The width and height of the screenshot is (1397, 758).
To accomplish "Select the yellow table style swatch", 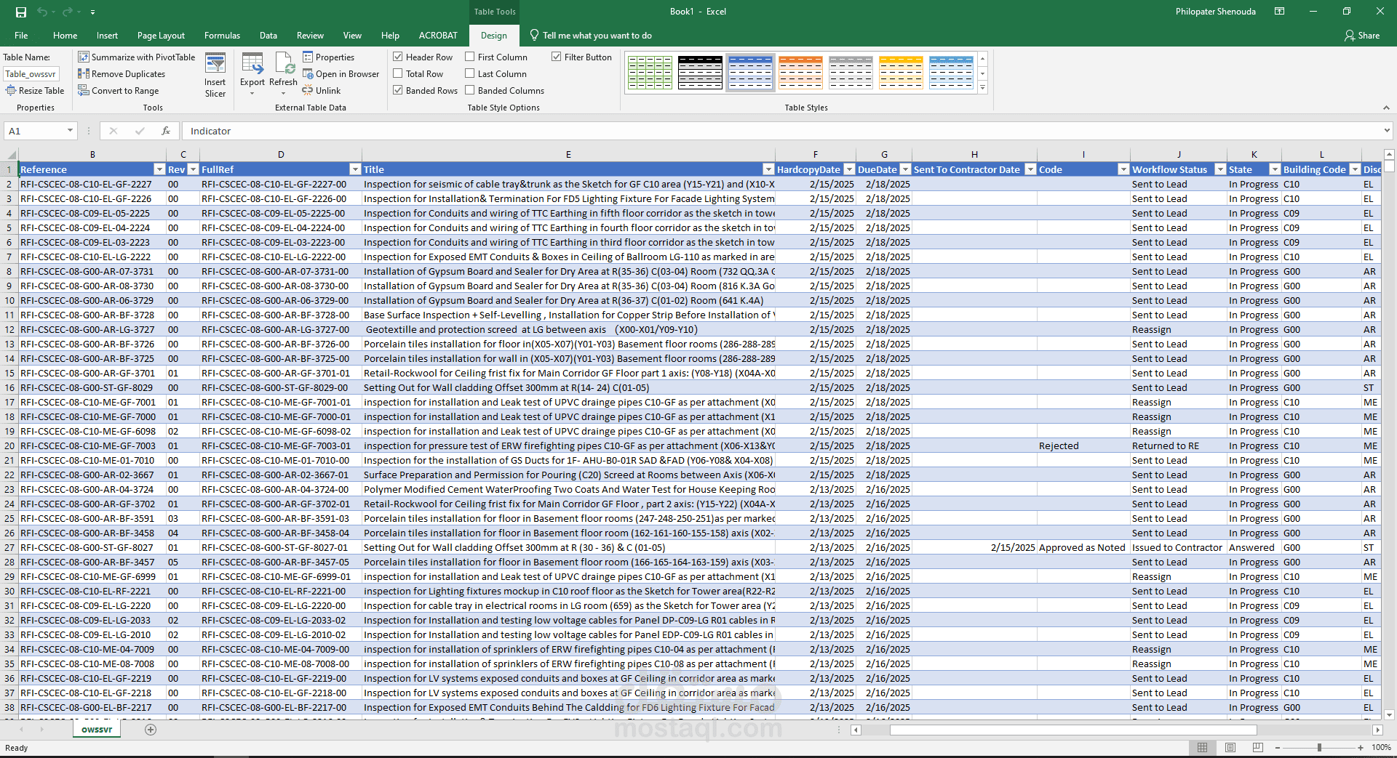I will 901,72.
